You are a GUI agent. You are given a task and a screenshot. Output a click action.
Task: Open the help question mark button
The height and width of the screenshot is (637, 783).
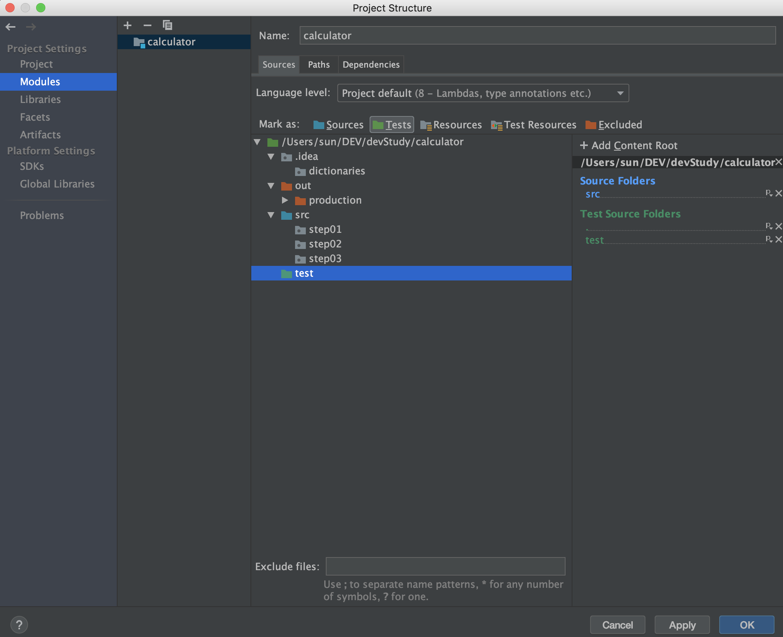[x=19, y=625]
